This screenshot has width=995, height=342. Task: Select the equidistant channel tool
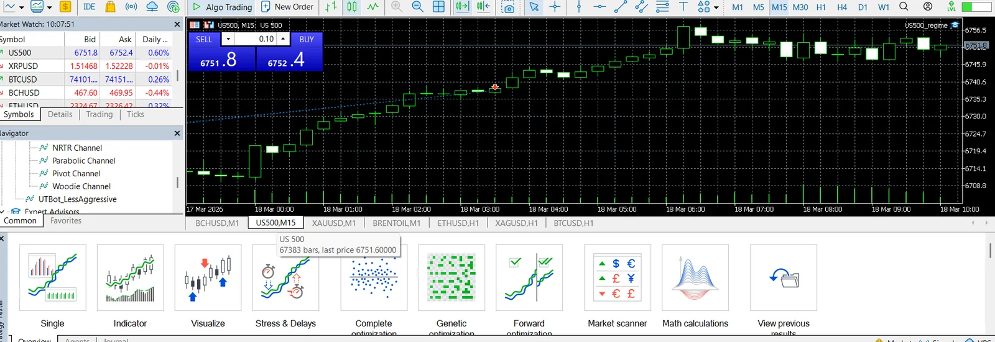641,7
